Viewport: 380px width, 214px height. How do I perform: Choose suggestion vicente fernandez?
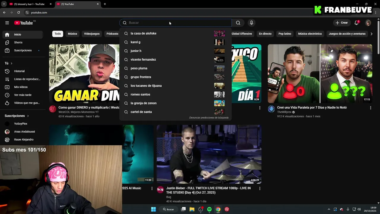point(175,60)
